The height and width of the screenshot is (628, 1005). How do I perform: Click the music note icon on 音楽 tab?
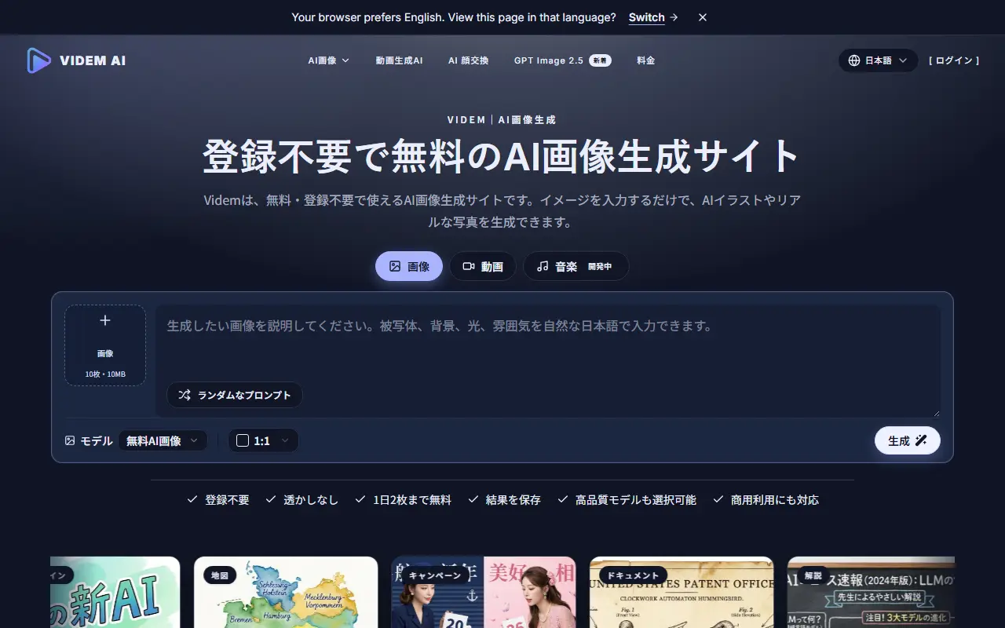click(x=543, y=266)
